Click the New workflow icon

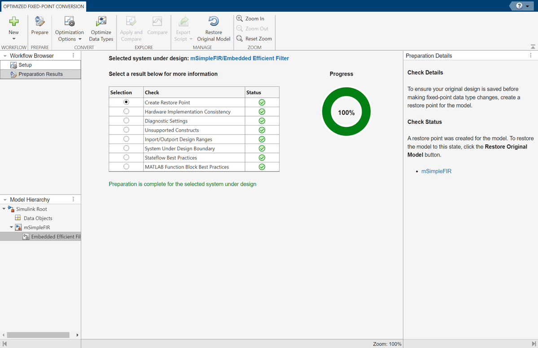point(14,22)
